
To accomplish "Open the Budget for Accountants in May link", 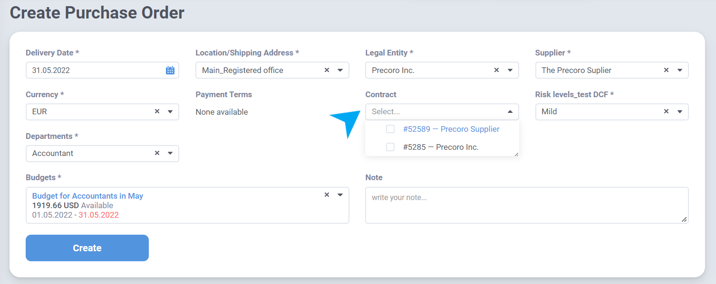I will 87,196.
